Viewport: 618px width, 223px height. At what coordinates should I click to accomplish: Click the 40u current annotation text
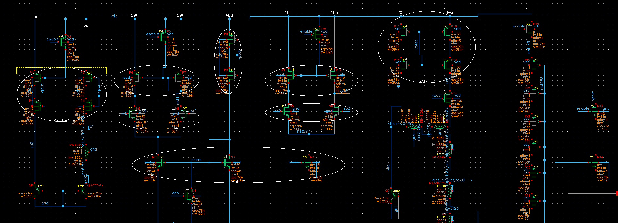tap(229, 15)
